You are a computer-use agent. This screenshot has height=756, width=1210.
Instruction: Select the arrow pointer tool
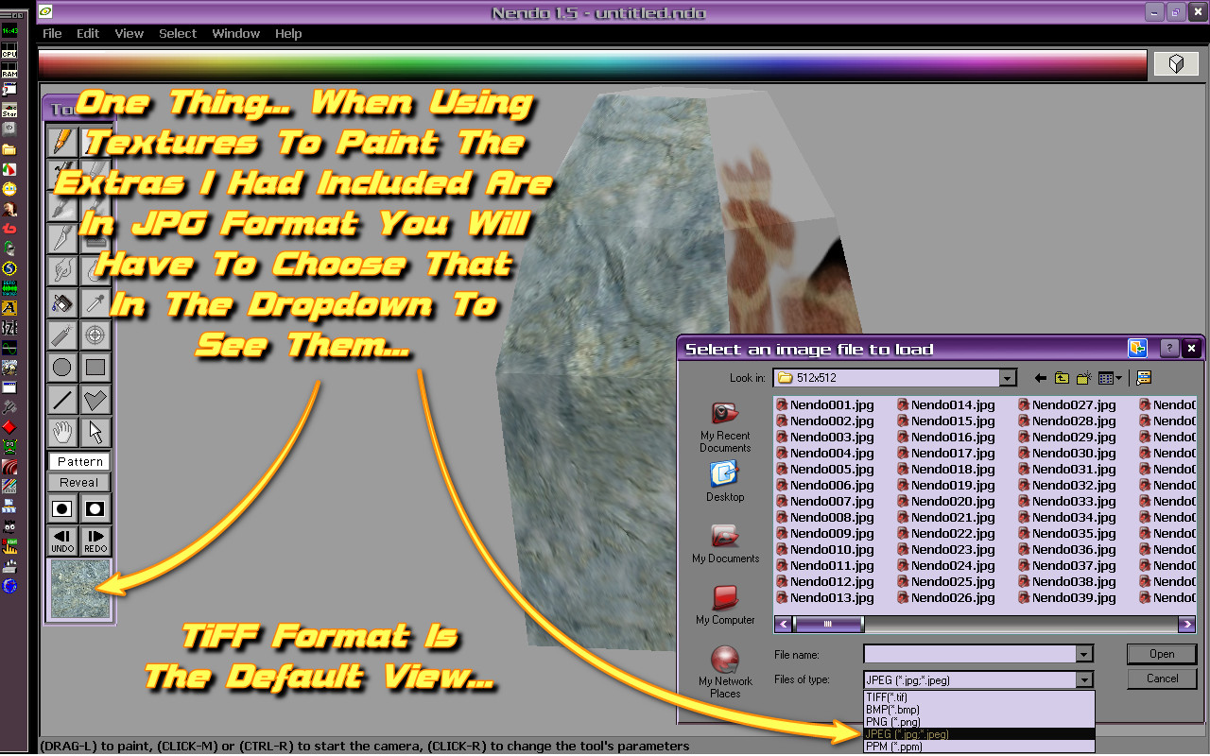pyautogui.click(x=95, y=433)
